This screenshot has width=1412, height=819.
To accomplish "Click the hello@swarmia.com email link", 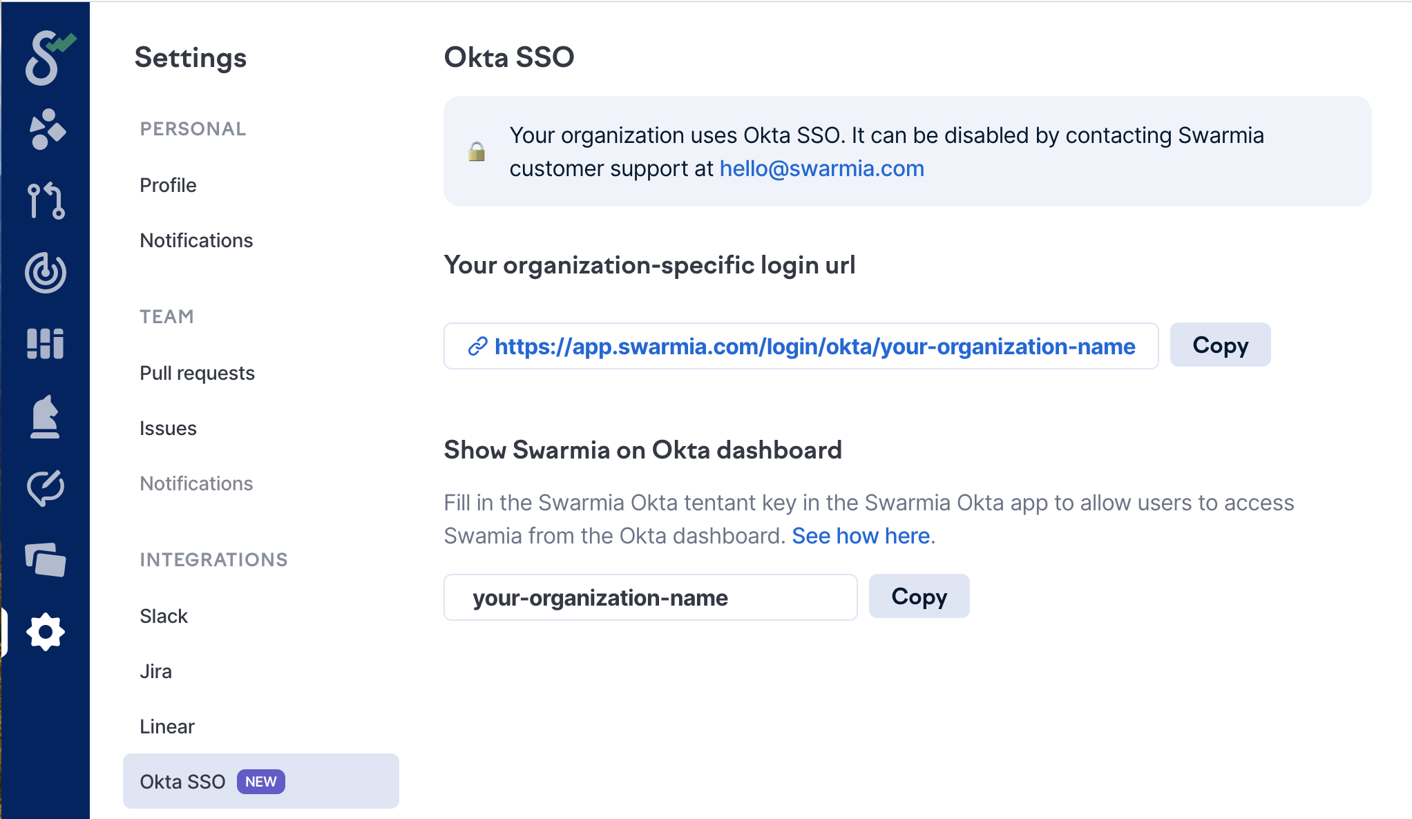I will pos(821,168).
